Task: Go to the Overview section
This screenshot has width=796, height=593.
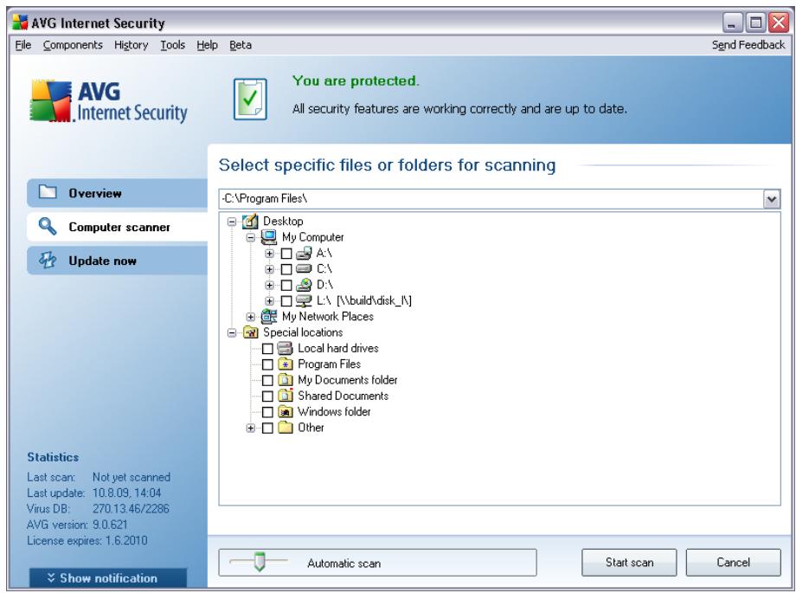Action: click(x=118, y=192)
